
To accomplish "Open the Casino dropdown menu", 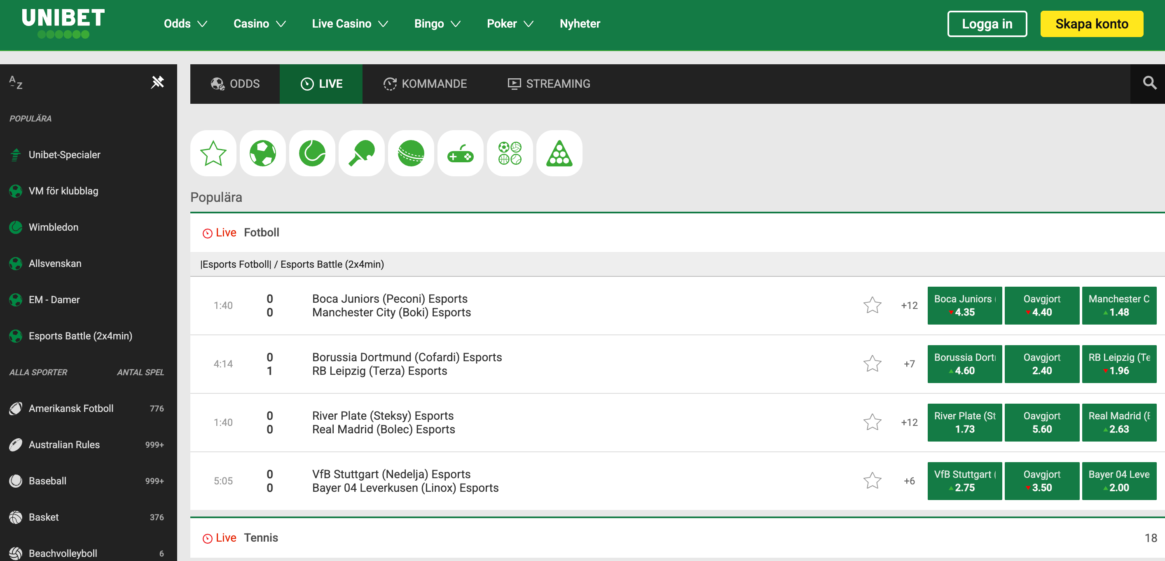I will pos(260,23).
